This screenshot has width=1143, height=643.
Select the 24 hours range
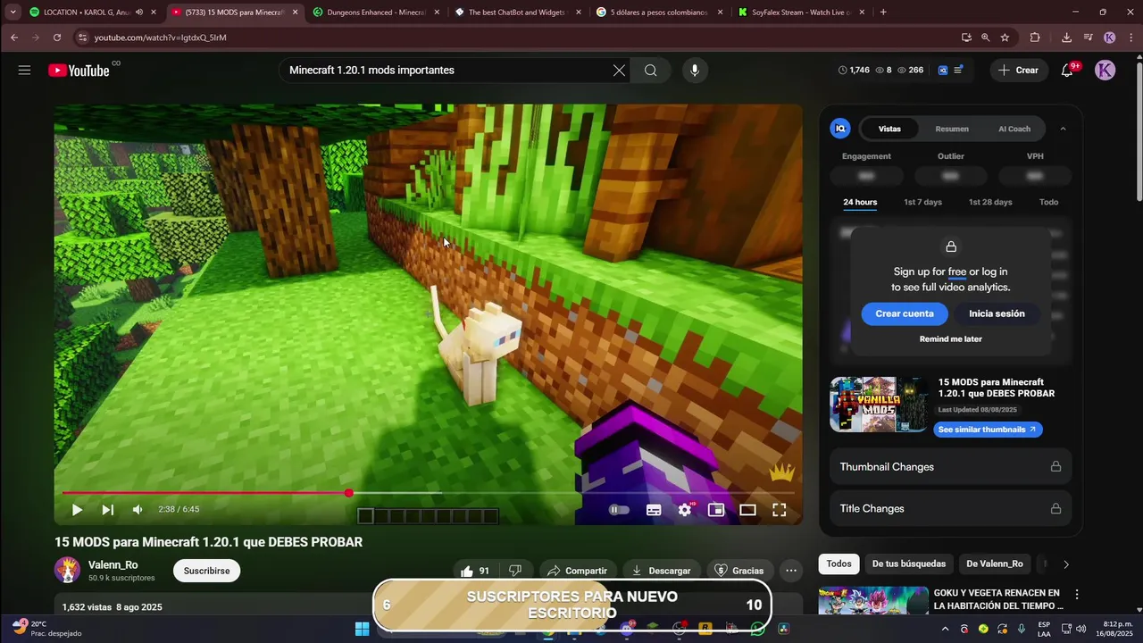pos(860,202)
